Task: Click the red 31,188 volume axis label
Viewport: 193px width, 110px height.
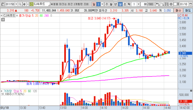Action: (185, 101)
